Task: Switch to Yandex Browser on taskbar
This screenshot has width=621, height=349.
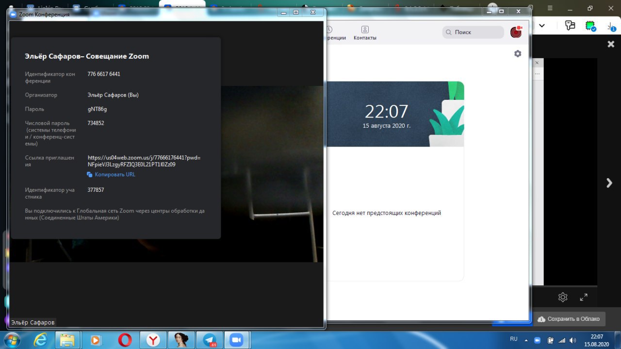Action: click(x=152, y=340)
